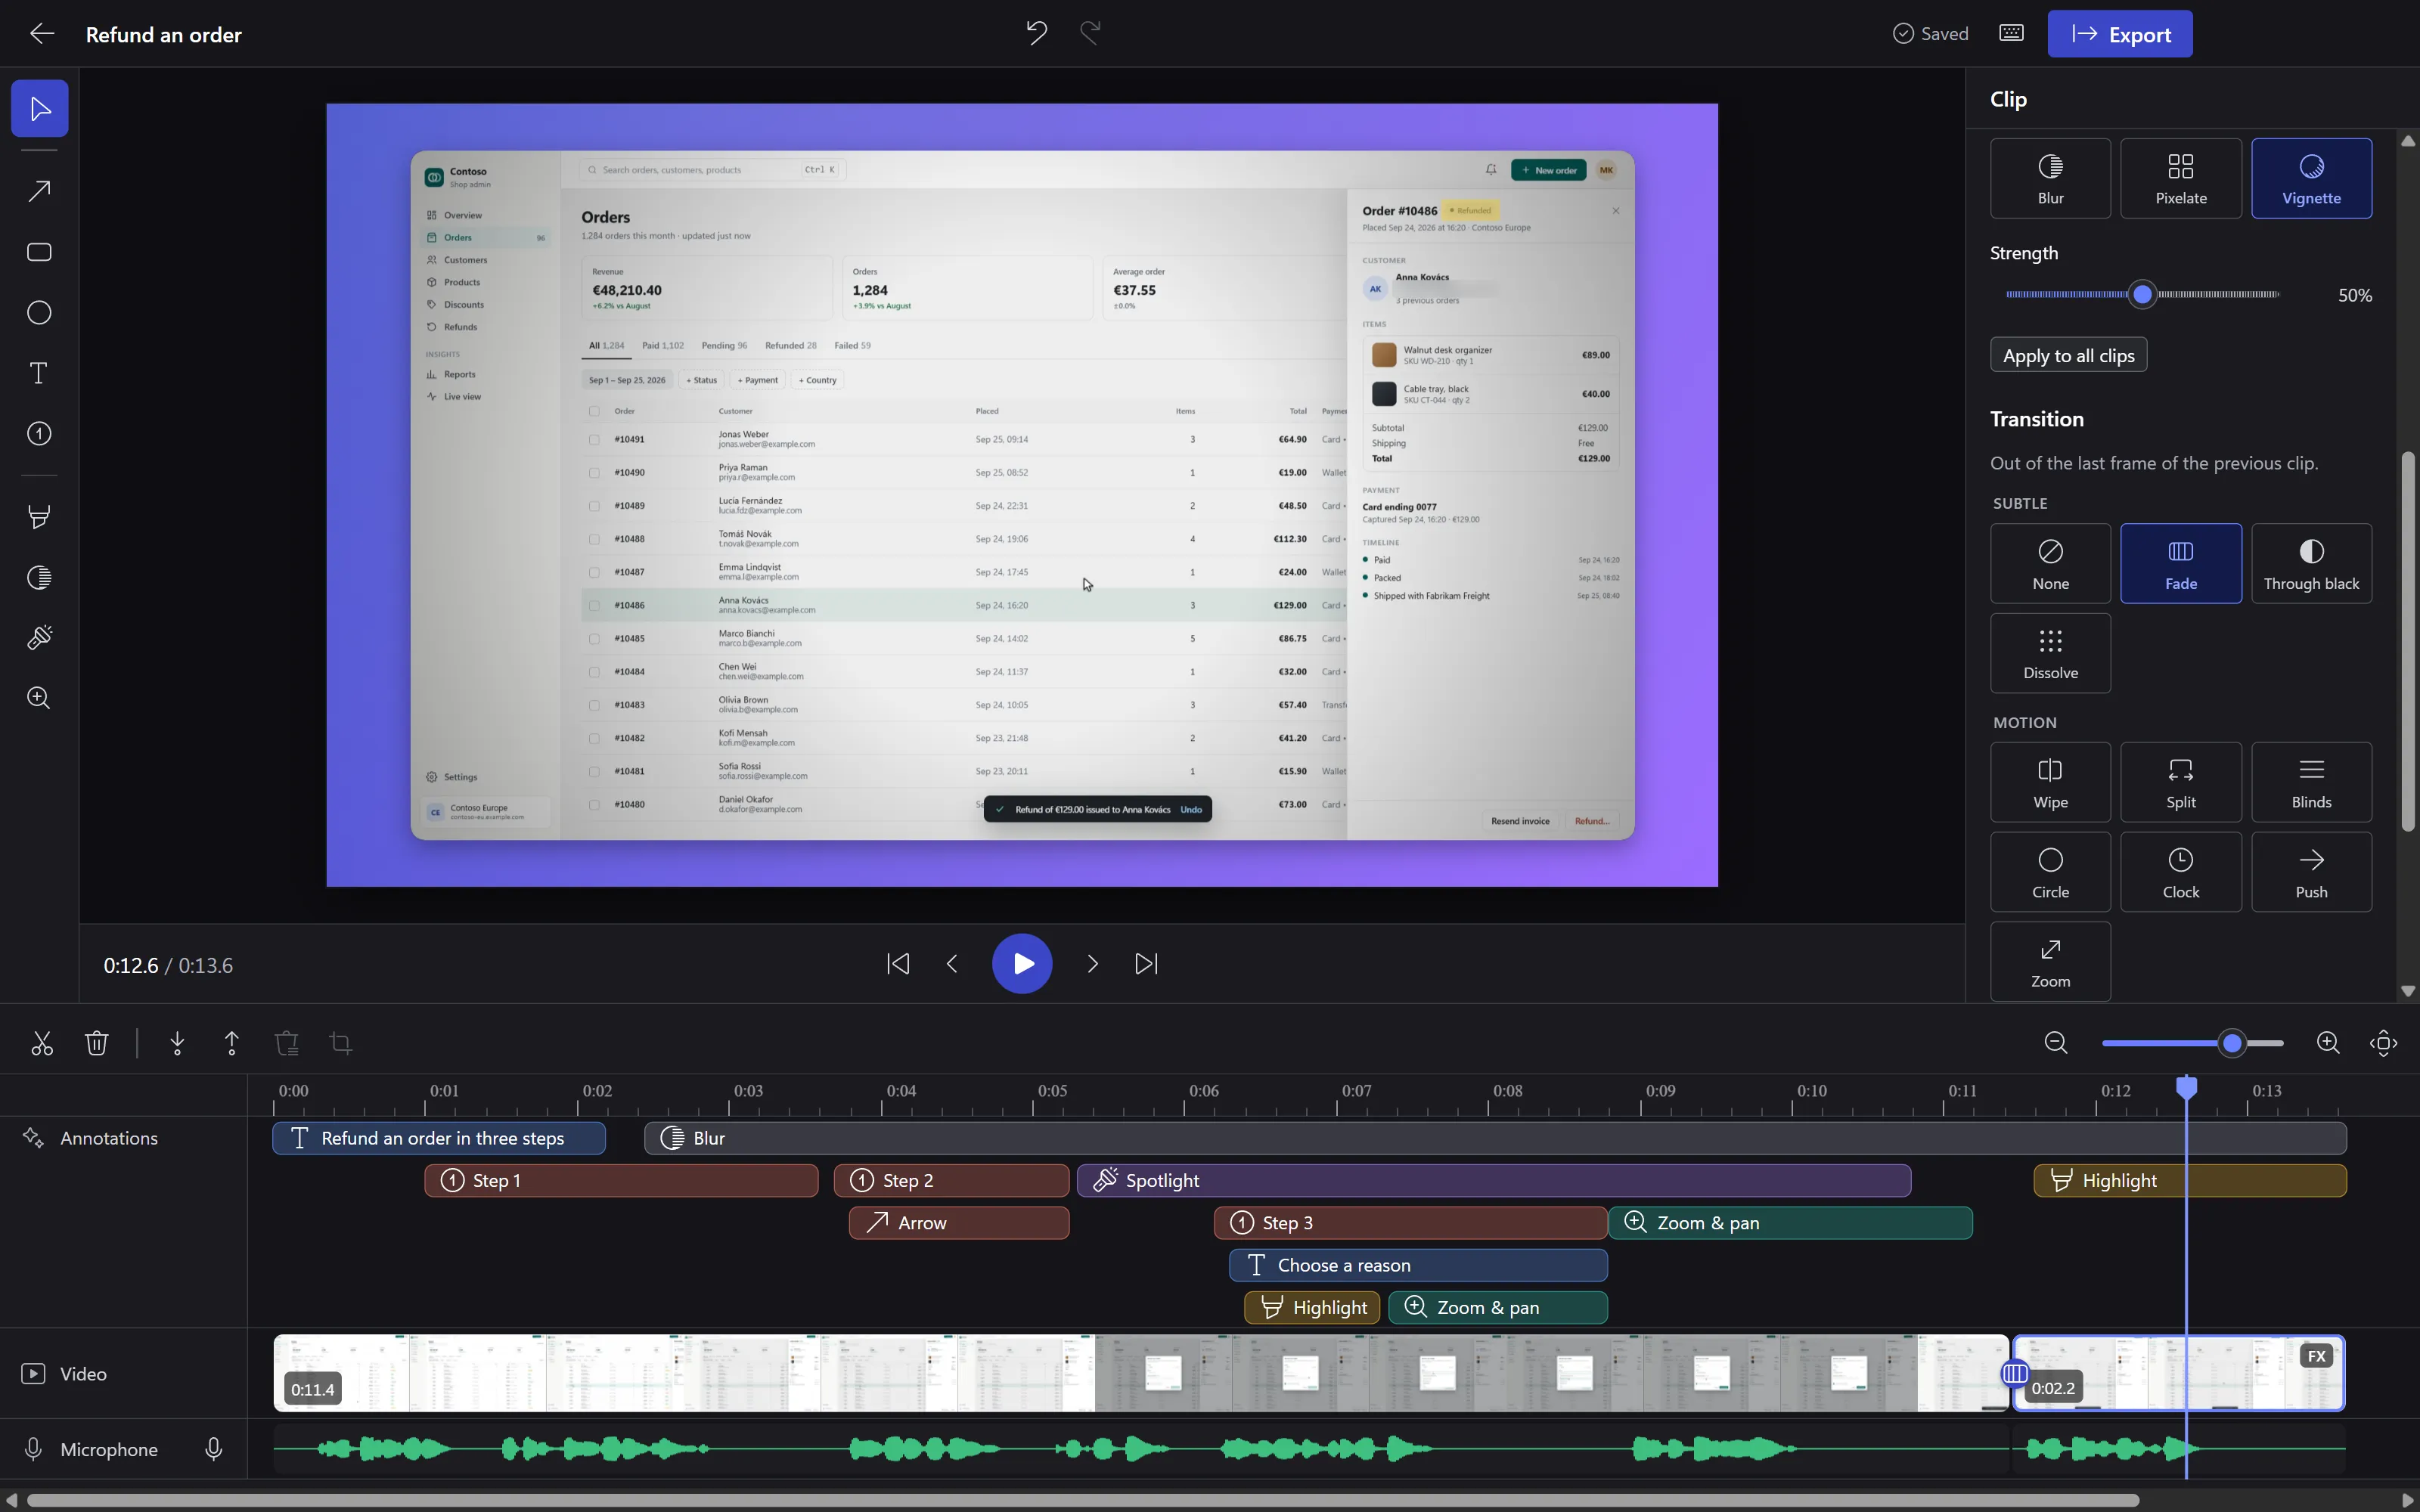
Task: Click the right panel scroll down arrow
Action: [2407, 991]
